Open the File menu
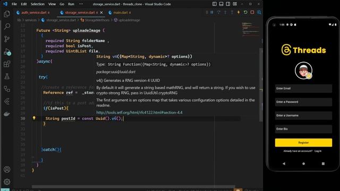 [14, 4]
